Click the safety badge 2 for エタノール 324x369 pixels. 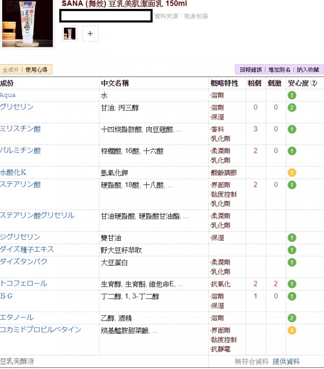pyautogui.click(x=292, y=318)
